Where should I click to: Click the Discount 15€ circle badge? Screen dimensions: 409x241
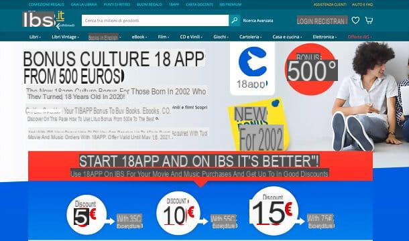[274, 210]
